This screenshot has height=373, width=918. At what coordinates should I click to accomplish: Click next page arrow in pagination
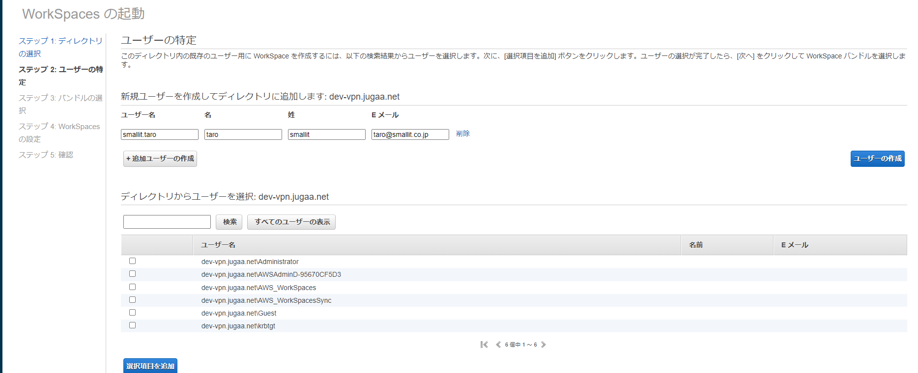click(544, 345)
